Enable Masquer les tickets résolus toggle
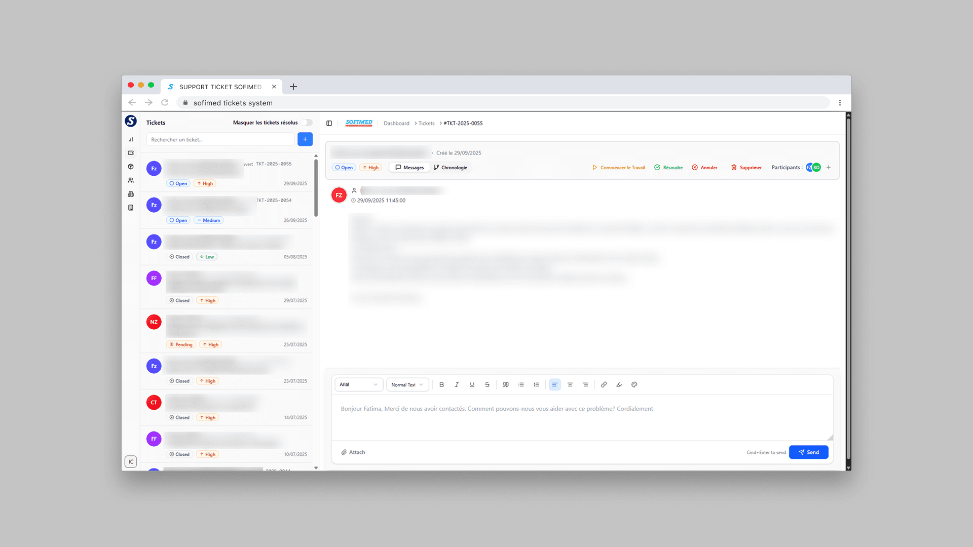 point(307,122)
